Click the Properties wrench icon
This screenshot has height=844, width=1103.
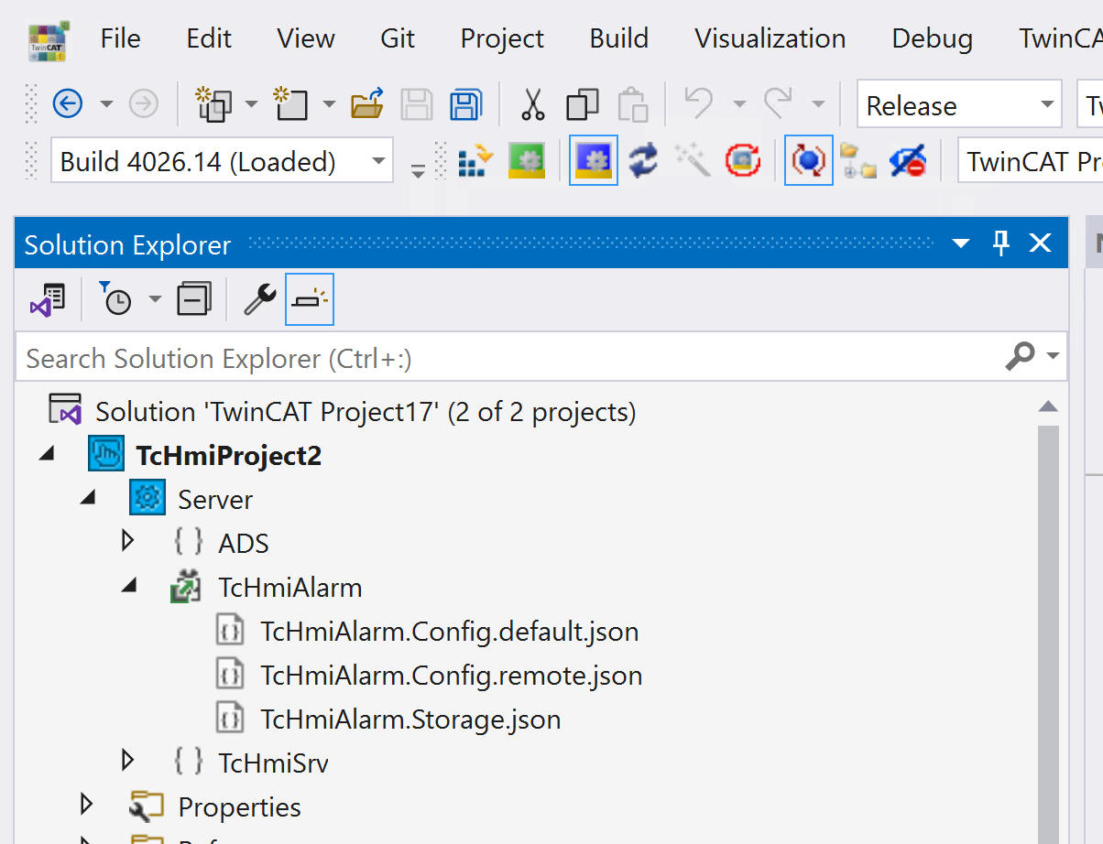(x=260, y=299)
